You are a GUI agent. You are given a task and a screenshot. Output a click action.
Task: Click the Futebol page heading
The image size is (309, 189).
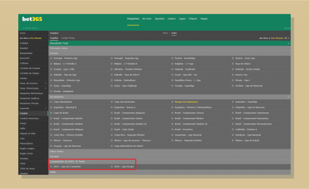pyautogui.click(x=54, y=33)
